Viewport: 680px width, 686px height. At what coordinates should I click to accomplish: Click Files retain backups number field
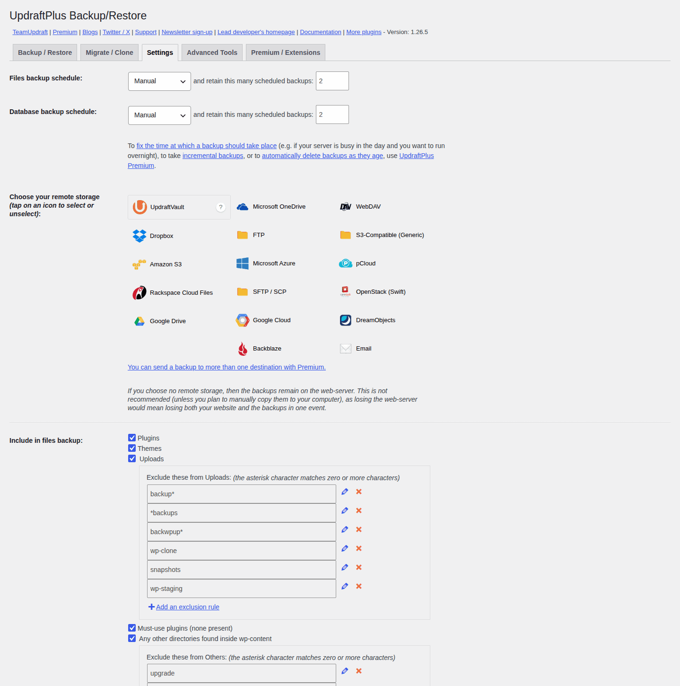(332, 81)
